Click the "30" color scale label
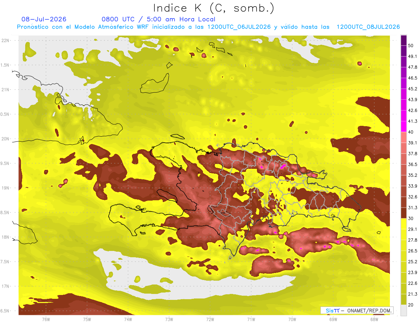This screenshot has height=324, width=420. pyautogui.click(x=411, y=218)
